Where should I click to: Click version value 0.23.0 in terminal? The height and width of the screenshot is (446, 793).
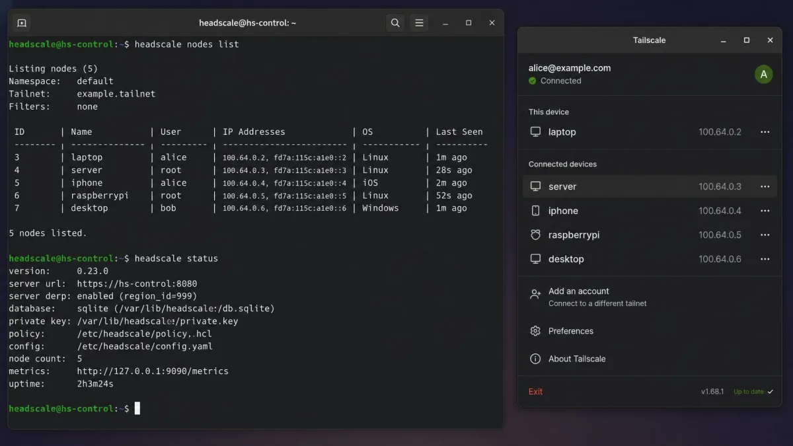point(93,271)
